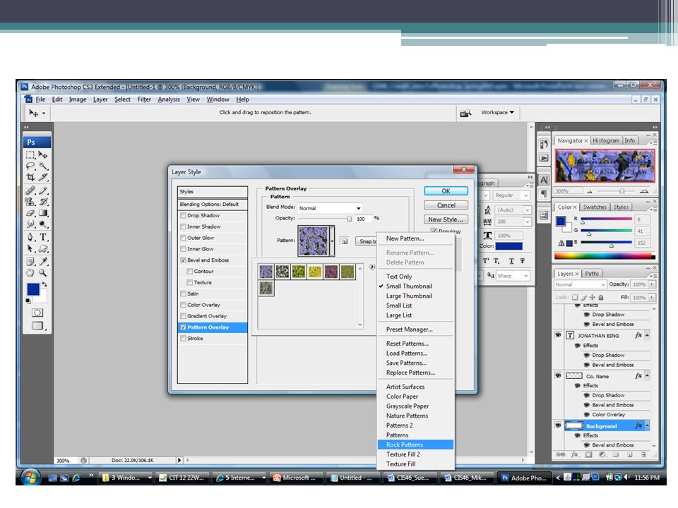The width and height of the screenshot is (678, 508).
Task: Open the Workspace dropdown
Action: coord(497,112)
